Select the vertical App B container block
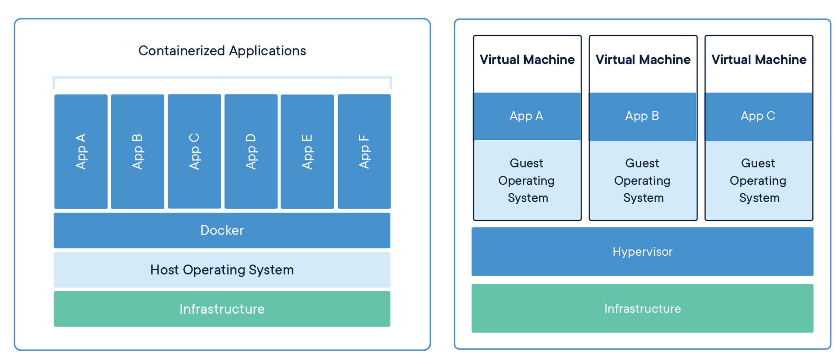Screen dimensions: 840x361 click(x=137, y=151)
